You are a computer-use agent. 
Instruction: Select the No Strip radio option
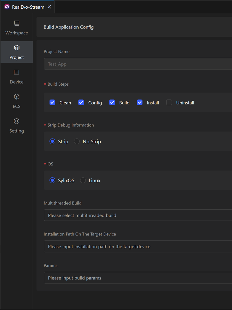tap(77, 141)
